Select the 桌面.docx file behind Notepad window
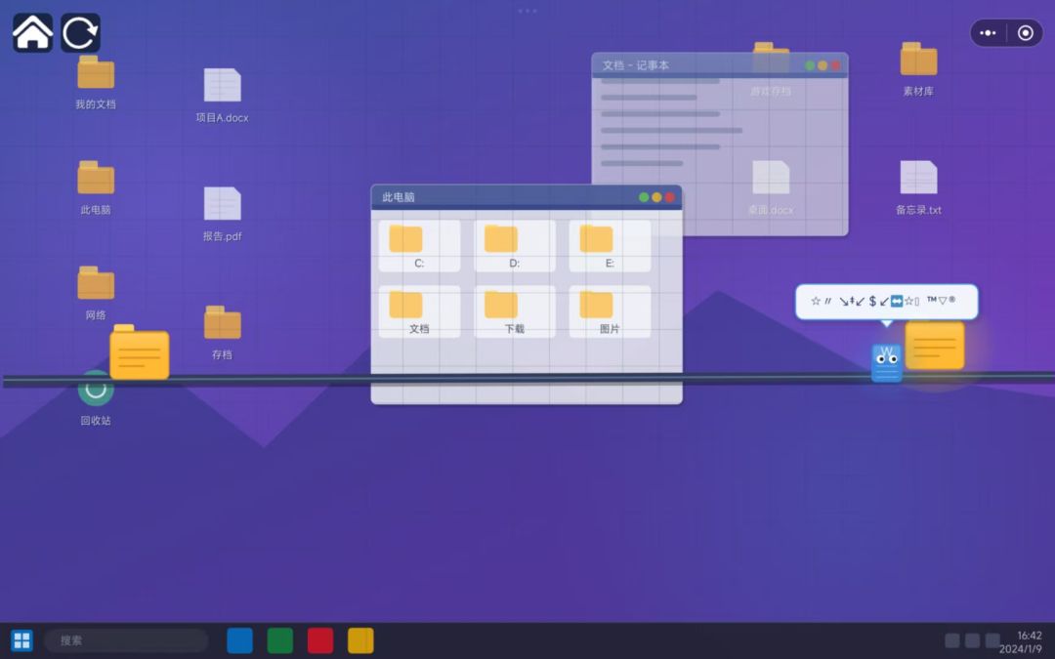 click(771, 187)
